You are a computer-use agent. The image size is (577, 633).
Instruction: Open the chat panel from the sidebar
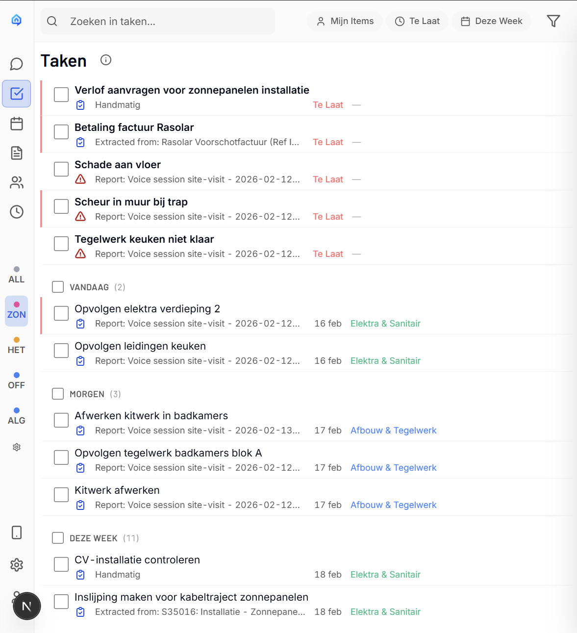(17, 64)
